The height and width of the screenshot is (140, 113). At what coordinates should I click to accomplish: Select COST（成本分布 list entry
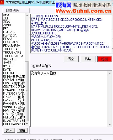tap(14, 83)
